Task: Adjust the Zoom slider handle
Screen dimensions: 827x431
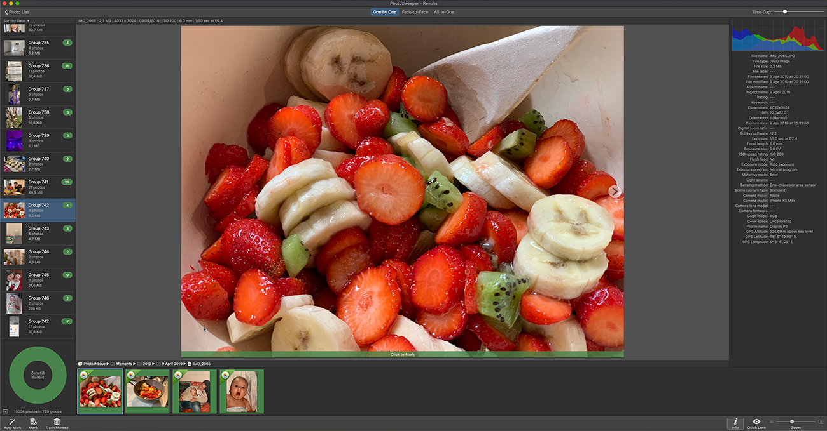Action: tap(792, 421)
